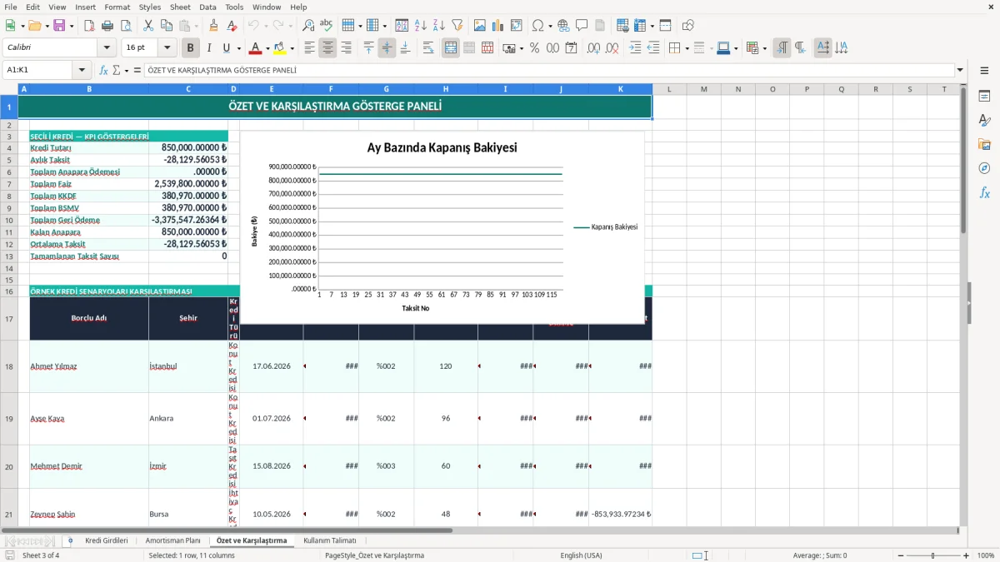Open Find and Replace

coord(308,26)
